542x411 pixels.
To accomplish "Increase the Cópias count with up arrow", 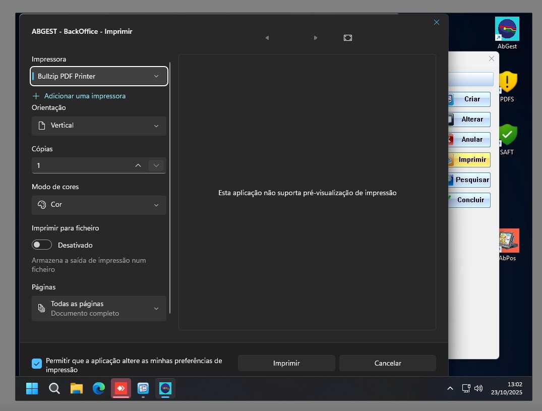I will point(138,165).
